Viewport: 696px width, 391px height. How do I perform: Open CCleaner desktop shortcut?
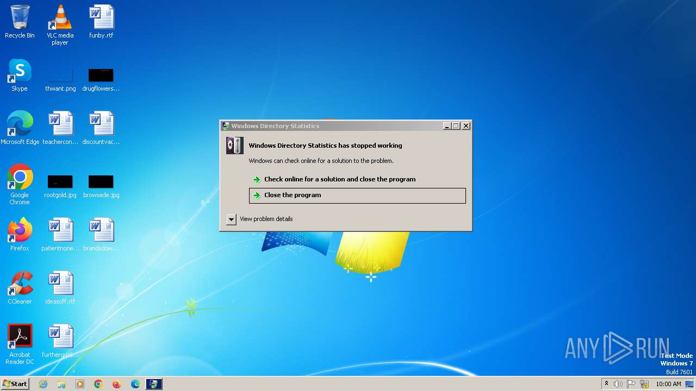(x=20, y=288)
